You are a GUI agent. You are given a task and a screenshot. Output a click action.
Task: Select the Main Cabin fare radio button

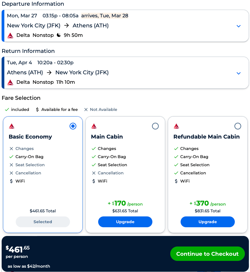coord(155,126)
